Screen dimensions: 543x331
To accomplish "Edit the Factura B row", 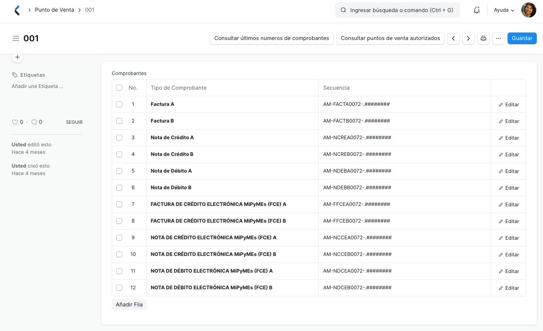I will (x=509, y=121).
